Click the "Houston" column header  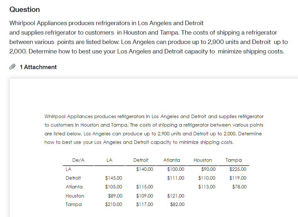tap(203, 160)
